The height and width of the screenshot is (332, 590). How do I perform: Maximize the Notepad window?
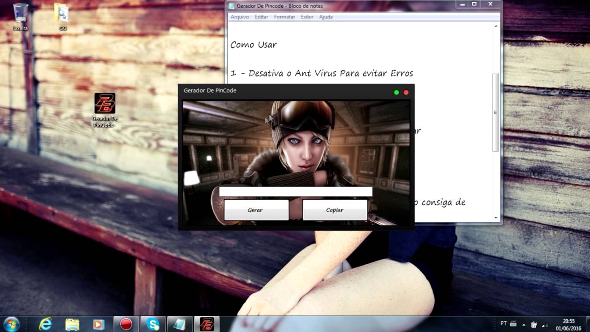tap(474, 5)
